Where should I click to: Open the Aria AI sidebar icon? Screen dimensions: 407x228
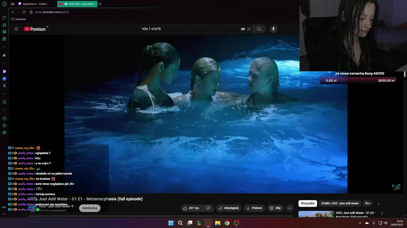pyautogui.click(x=4, y=55)
